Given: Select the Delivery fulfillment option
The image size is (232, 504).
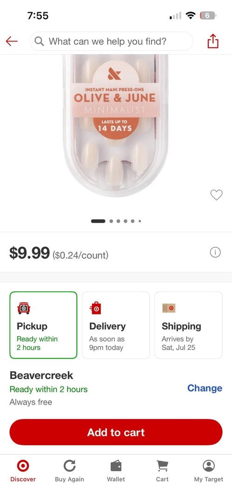Looking at the screenshot, I should 116,325.
